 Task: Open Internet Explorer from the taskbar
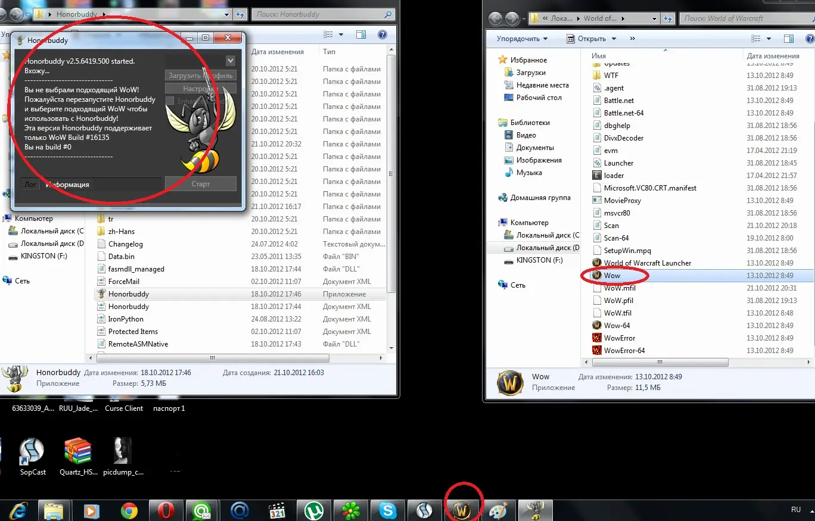[18, 510]
